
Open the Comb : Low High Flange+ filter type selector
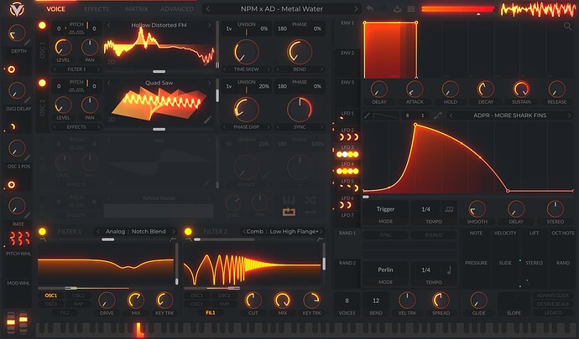pos(283,231)
